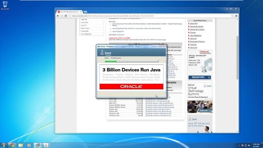The image size is (263, 148).
Task: Click the Watch Now button on webcast photo
Action: [205, 111]
